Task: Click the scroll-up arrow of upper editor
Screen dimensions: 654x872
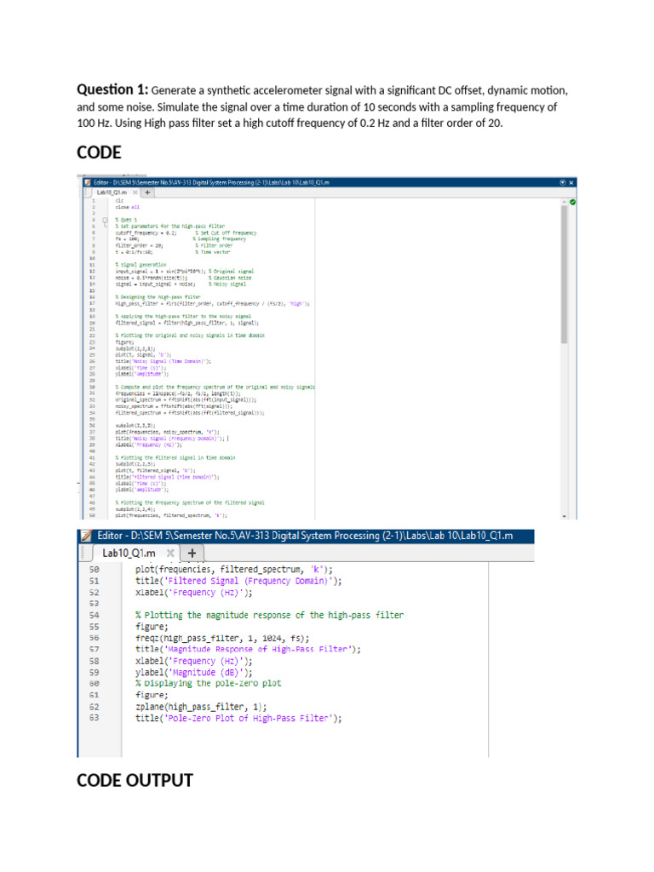Action: [x=564, y=201]
